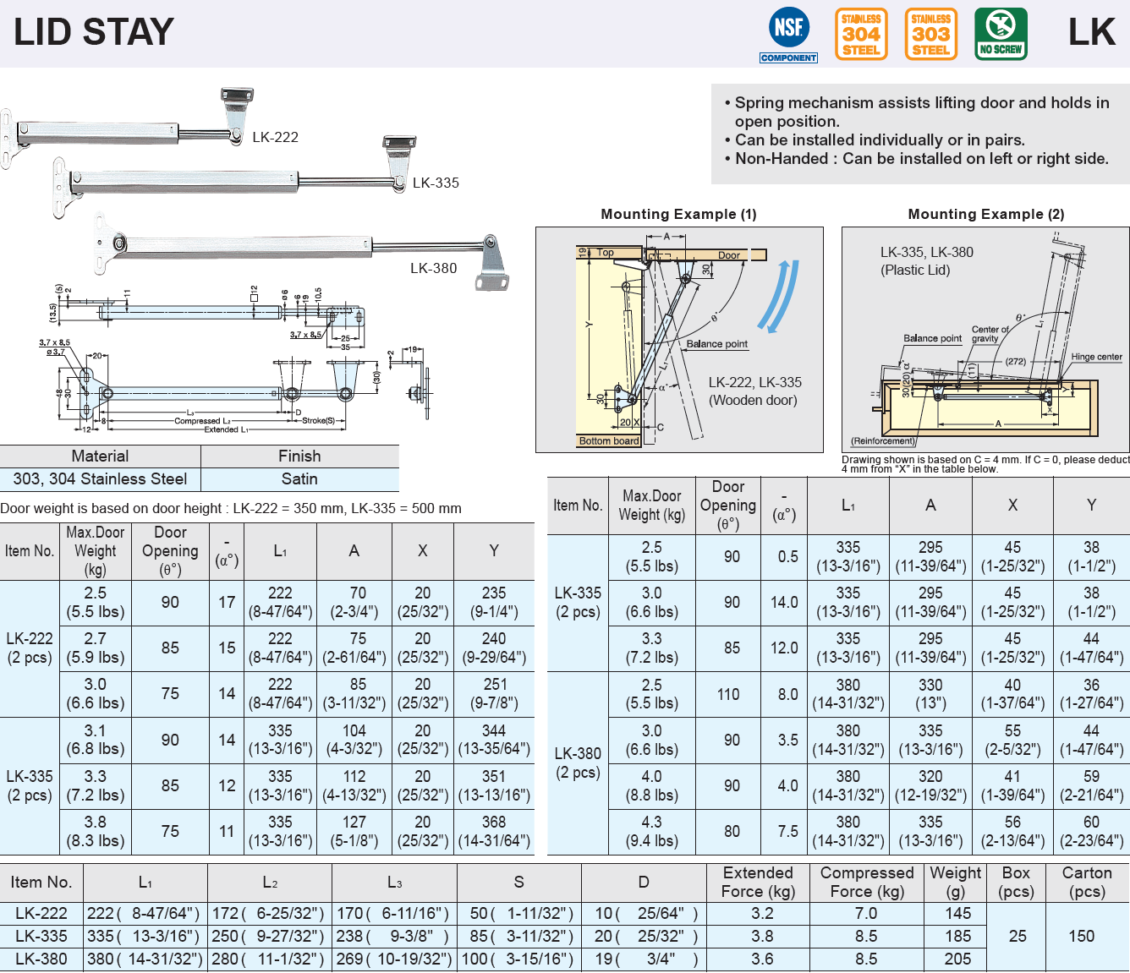Click the 303, 304 Stainless Steel cell
Viewport: 1130px width, 973px height.
(x=100, y=479)
